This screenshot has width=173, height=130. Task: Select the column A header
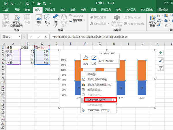pos(13,44)
